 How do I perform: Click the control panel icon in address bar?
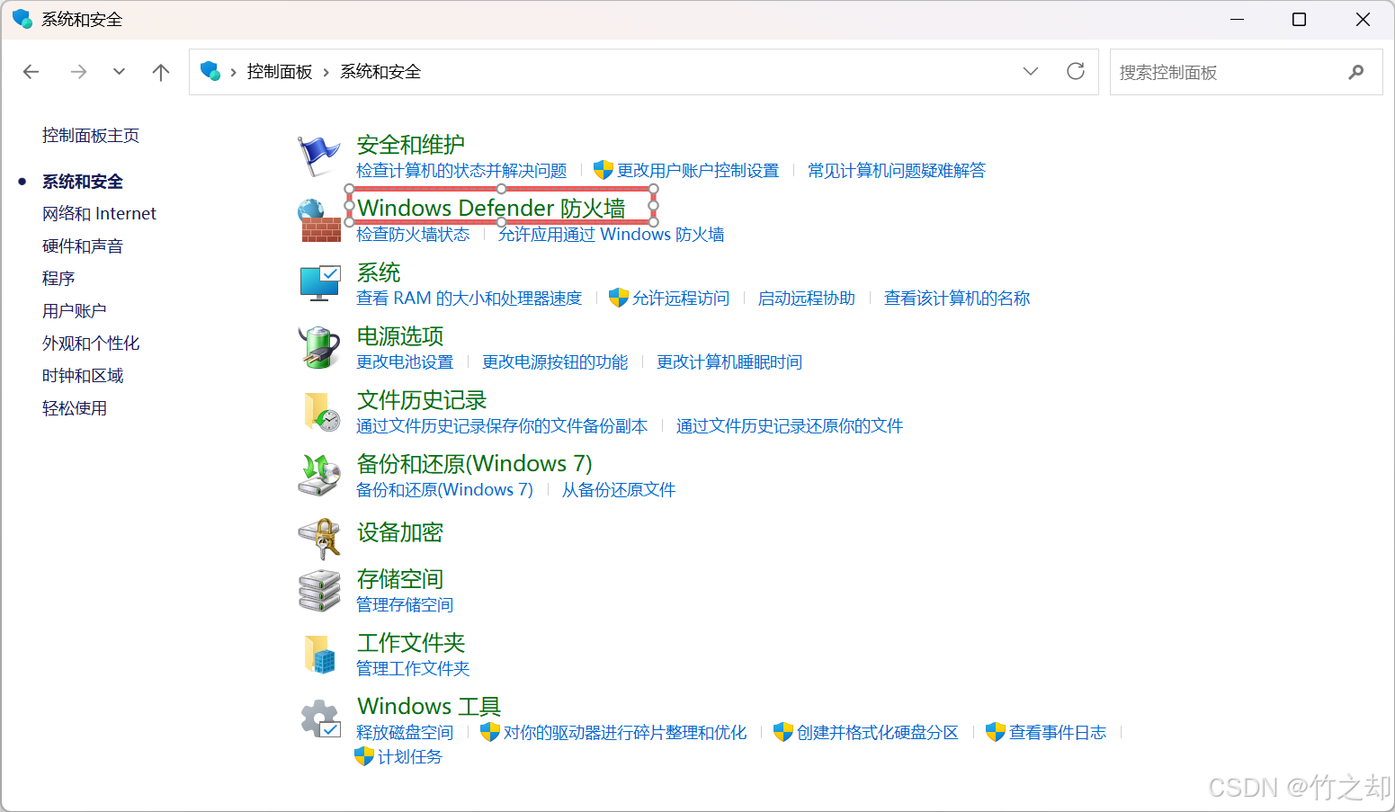click(x=210, y=70)
